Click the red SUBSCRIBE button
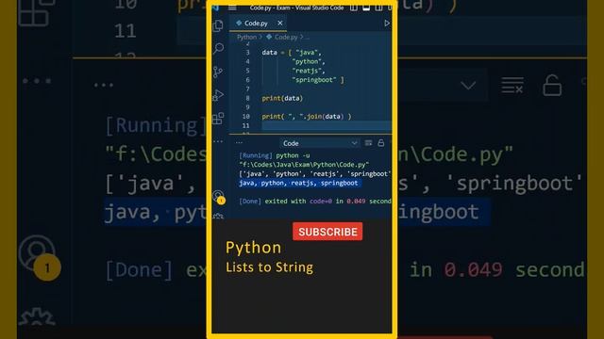The height and width of the screenshot is (339, 604). 327,232
